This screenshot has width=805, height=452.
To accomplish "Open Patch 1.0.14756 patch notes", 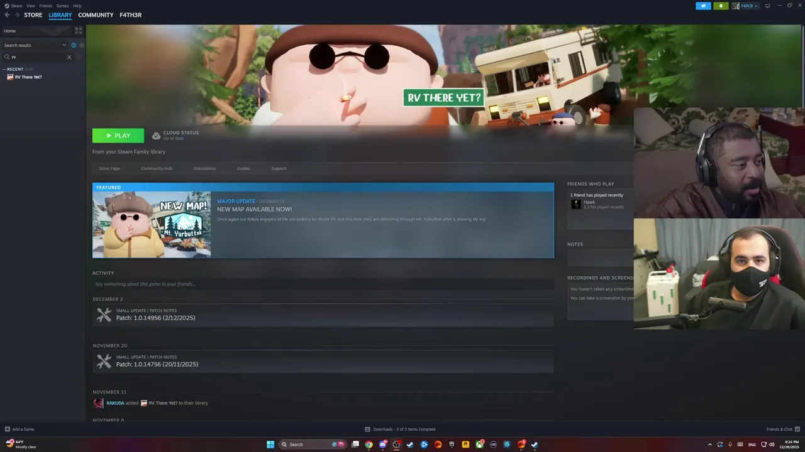I will click(x=157, y=364).
